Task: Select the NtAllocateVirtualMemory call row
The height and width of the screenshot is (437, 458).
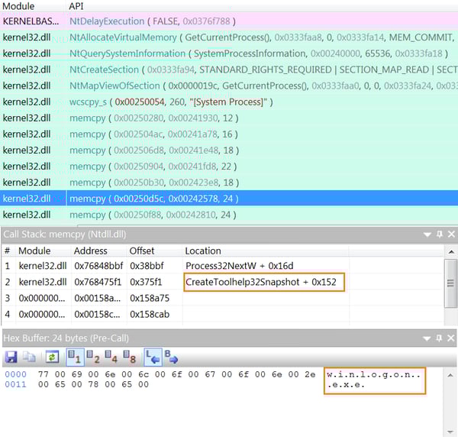Action: [x=229, y=37]
